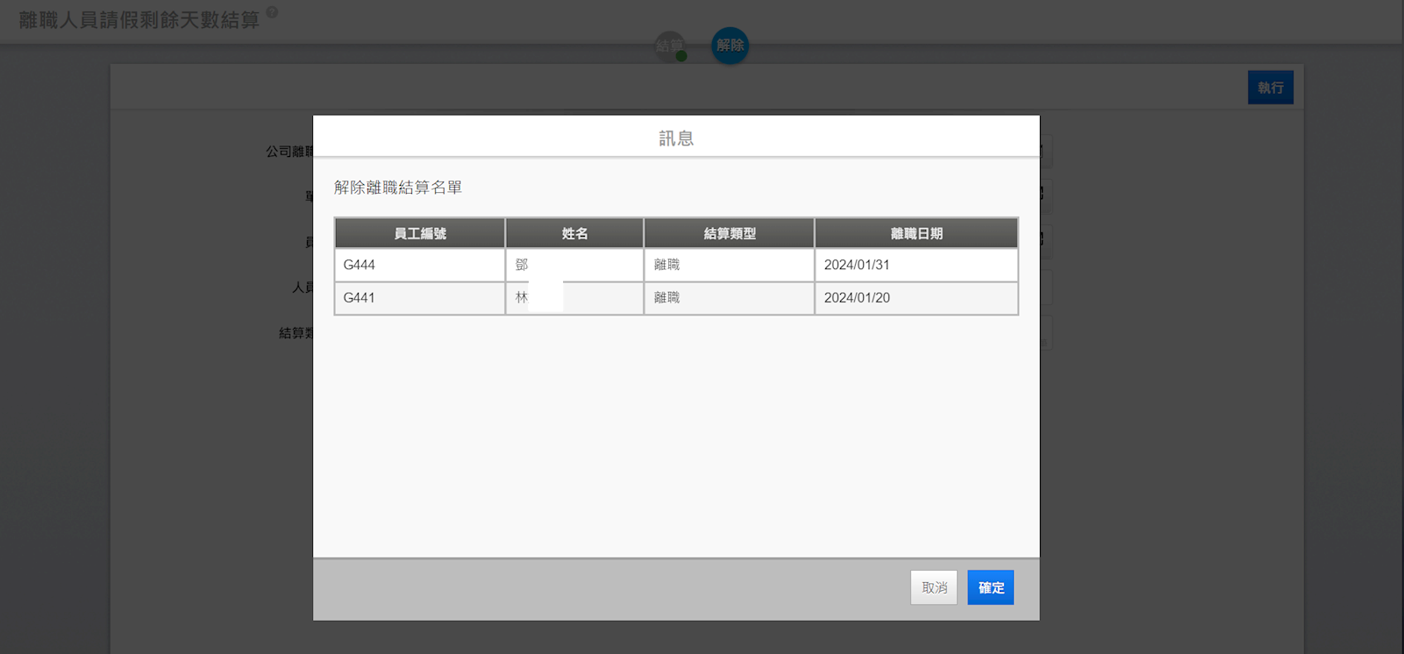Screen dimensions: 1404x654
Task: Click the 2024/01/31 resignation date cell
Action: (916, 265)
